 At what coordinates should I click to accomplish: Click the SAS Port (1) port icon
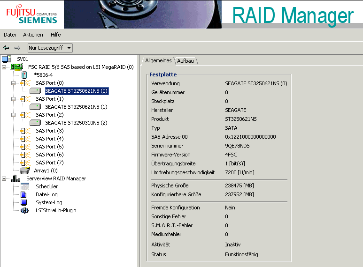[25, 99]
